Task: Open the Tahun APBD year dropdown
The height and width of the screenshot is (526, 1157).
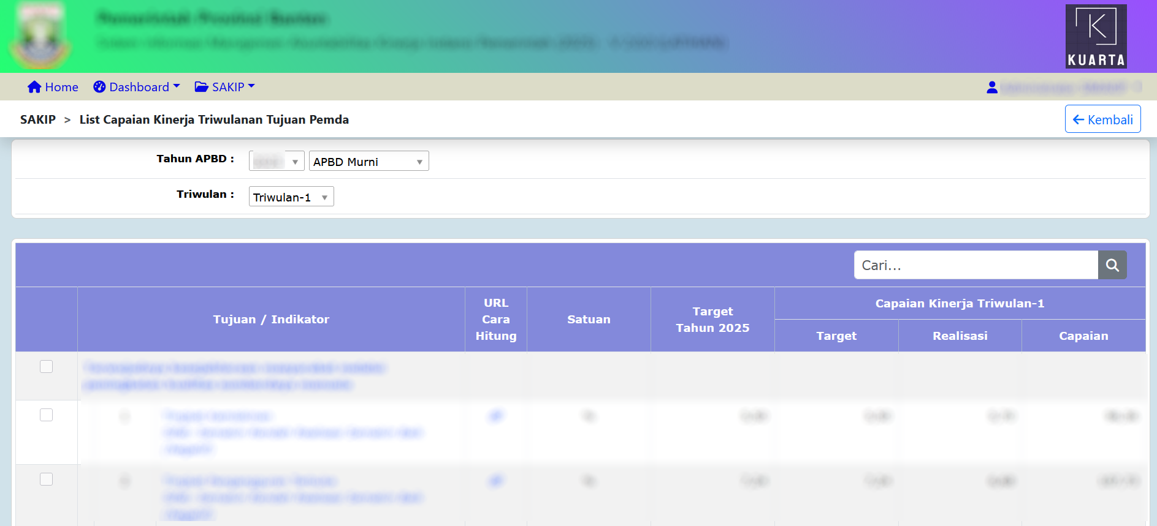Action: click(x=276, y=162)
